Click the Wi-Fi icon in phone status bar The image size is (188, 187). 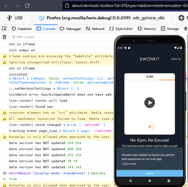point(176,48)
